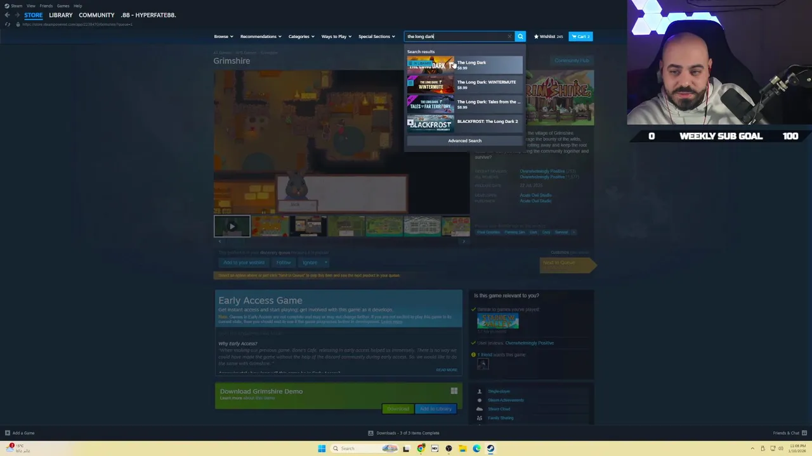Clear the search field with the X icon
Image resolution: width=812 pixels, height=456 pixels.
[x=509, y=36]
